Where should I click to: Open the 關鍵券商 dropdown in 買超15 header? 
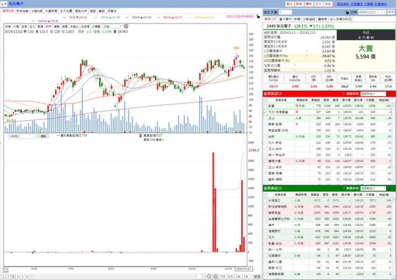[373, 94]
